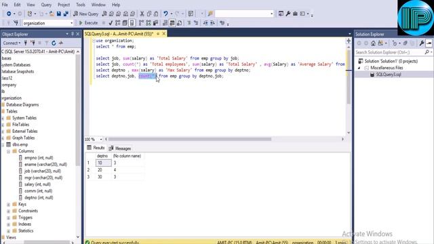Select SQLQuery3.sql in Solution Explorer
Image resolution: width=434 pixels, height=244 pixels.
click(389, 75)
